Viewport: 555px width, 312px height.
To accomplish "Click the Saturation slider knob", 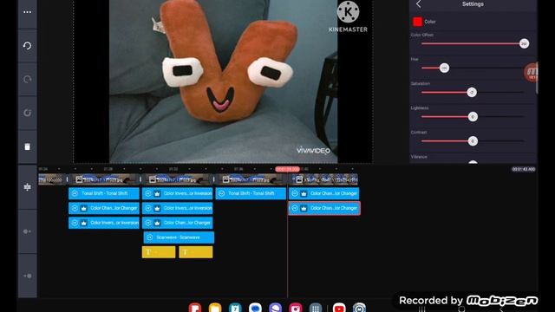I will 472,93.
